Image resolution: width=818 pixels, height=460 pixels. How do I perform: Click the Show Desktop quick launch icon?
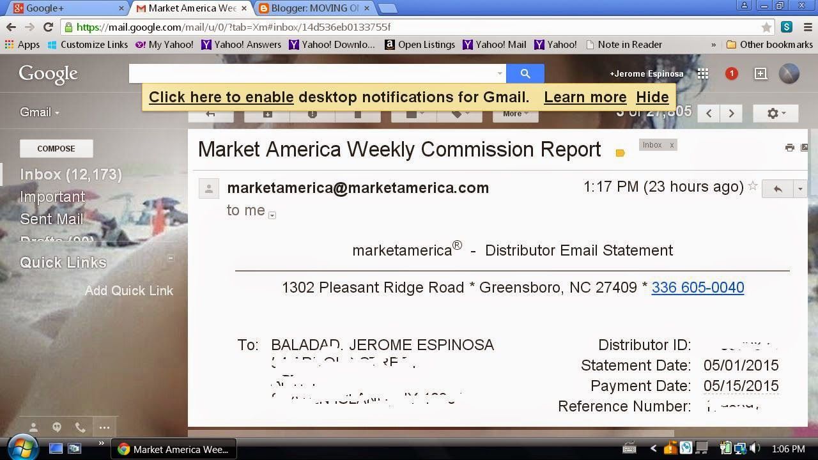[x=56, y=448]
